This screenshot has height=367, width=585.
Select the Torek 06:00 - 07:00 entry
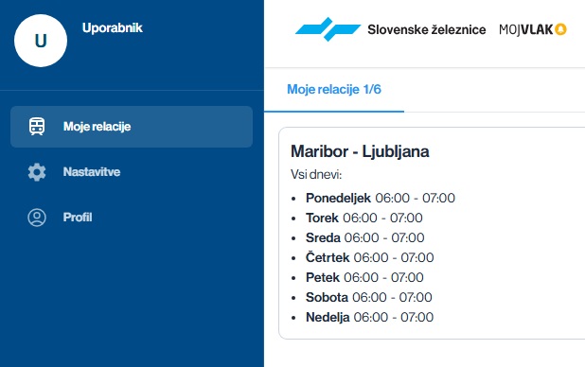pyautogui.click(x=364, y=218)
